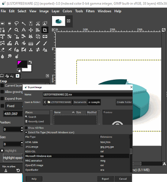This screenshot has height=182, width=167.
Task: Select the Ellipse Select tool
Action: click(10, 23)
